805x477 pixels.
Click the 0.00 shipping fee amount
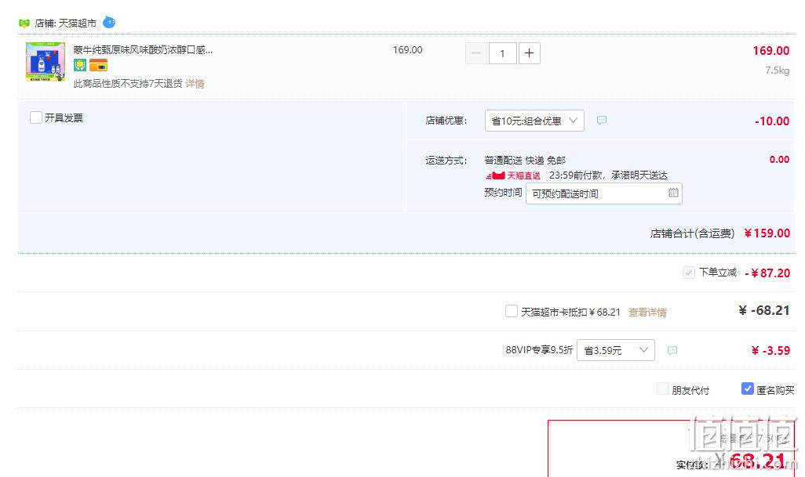coord(779,159)
